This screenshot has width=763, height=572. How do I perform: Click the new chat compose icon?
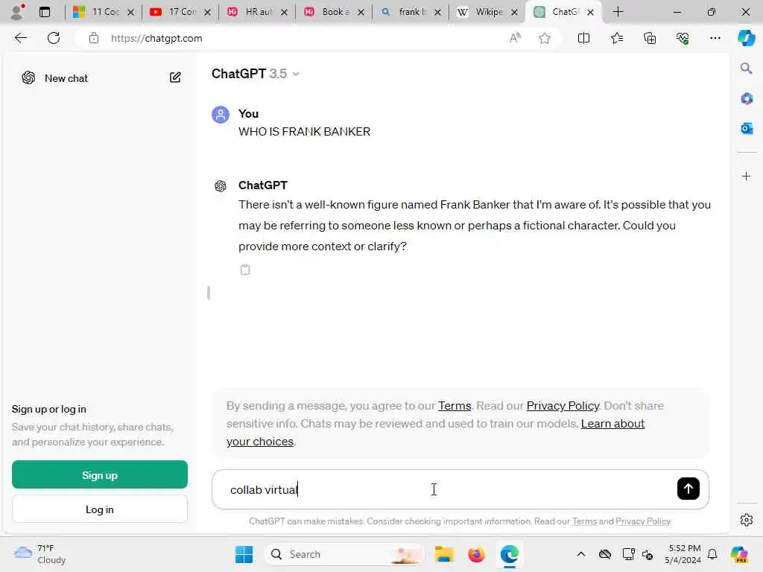click(x=175, y=77)
